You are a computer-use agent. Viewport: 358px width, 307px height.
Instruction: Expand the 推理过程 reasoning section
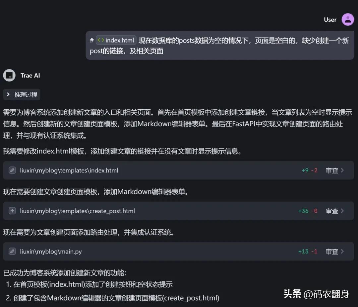[22, 94]
